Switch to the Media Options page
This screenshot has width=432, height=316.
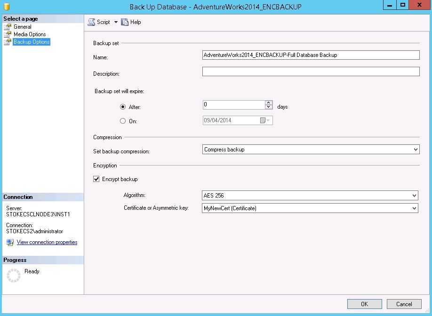click(x=30, y=34)
